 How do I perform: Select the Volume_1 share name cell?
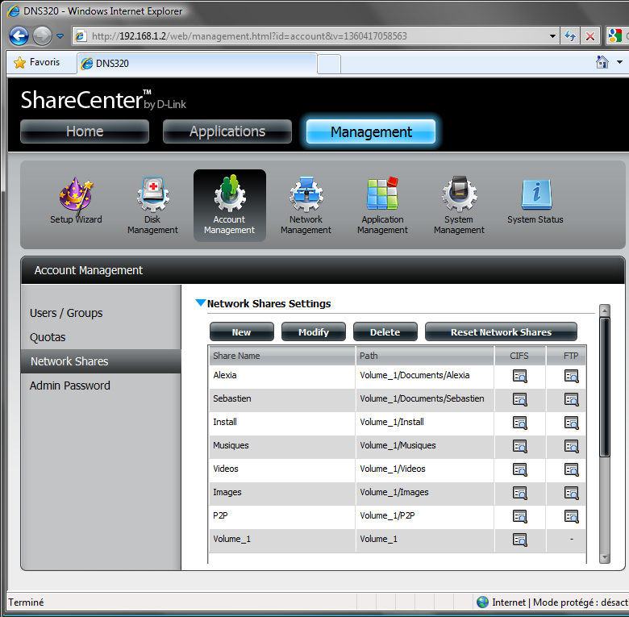(281, 540)
